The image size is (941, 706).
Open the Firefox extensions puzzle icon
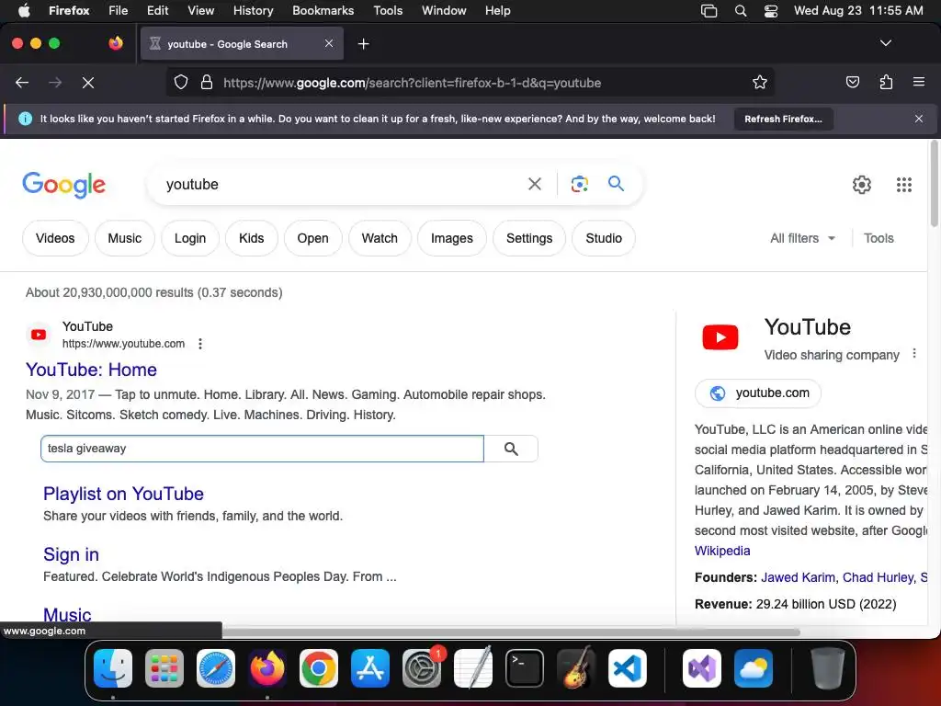(886, 82)
